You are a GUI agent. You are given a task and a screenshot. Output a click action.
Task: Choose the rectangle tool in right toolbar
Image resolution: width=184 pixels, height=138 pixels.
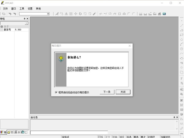(182, 35)
